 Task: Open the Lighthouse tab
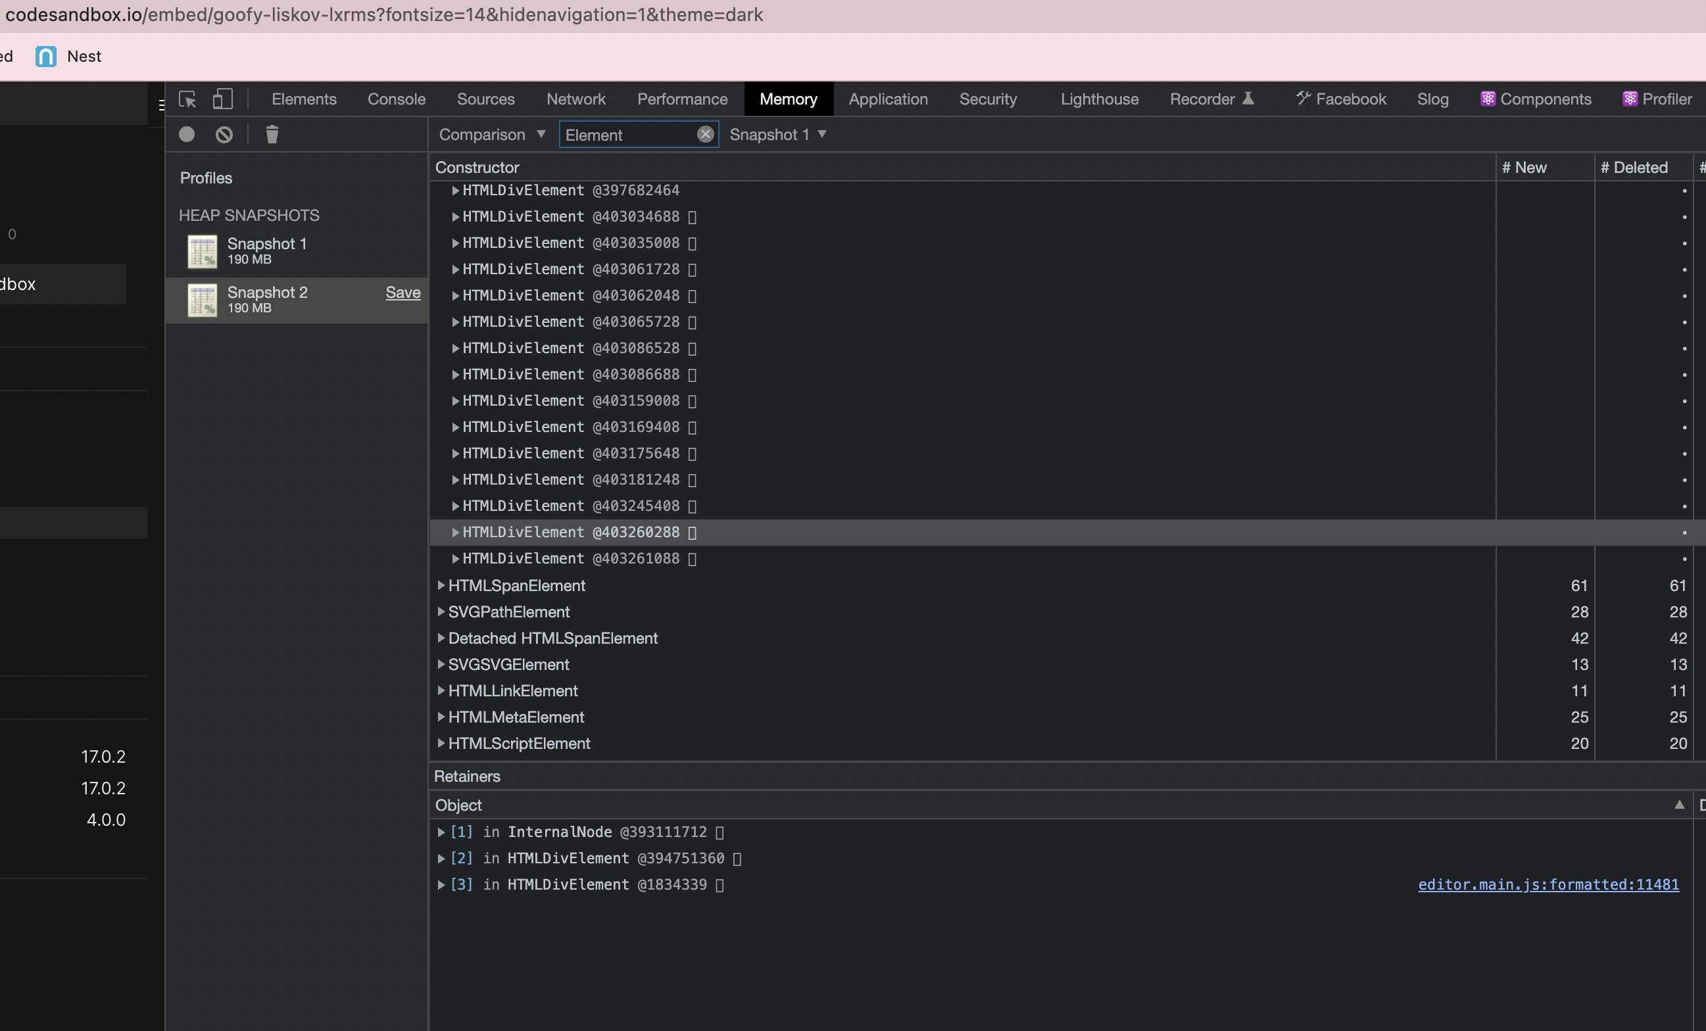pyautogui.click(x=1099, y=99)
